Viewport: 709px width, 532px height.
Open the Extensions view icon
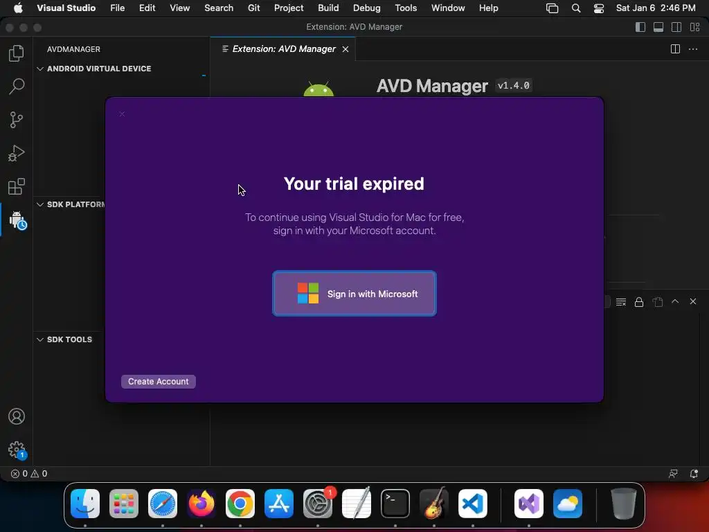tap(17, 186)
